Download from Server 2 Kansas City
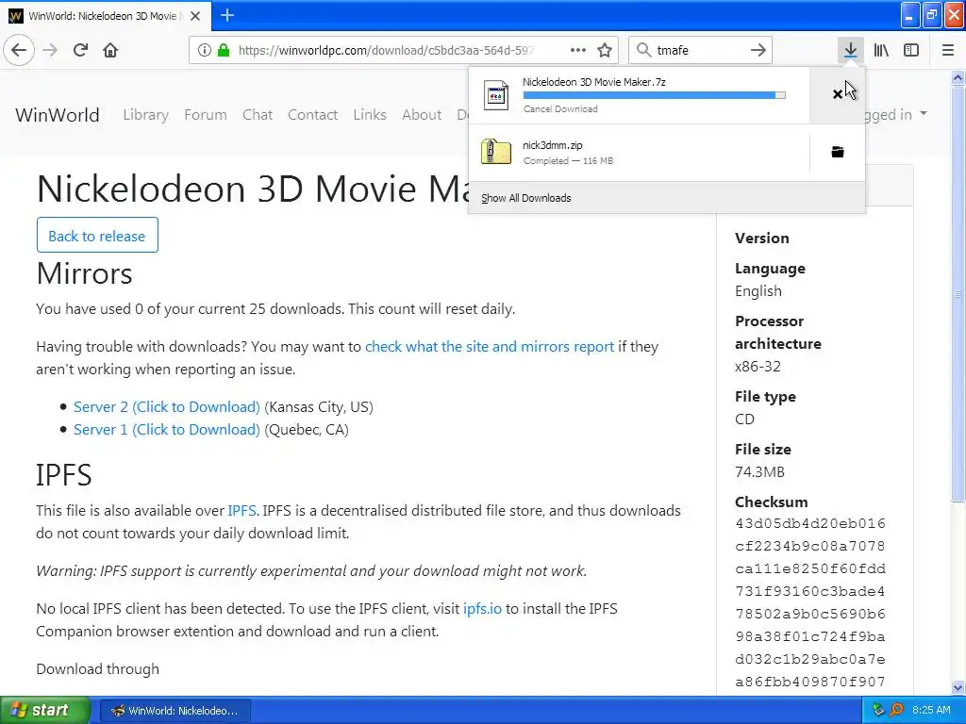 tap(166, 407)
